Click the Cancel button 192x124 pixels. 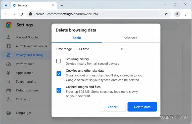pyautogui.click(x=113, y=107)
